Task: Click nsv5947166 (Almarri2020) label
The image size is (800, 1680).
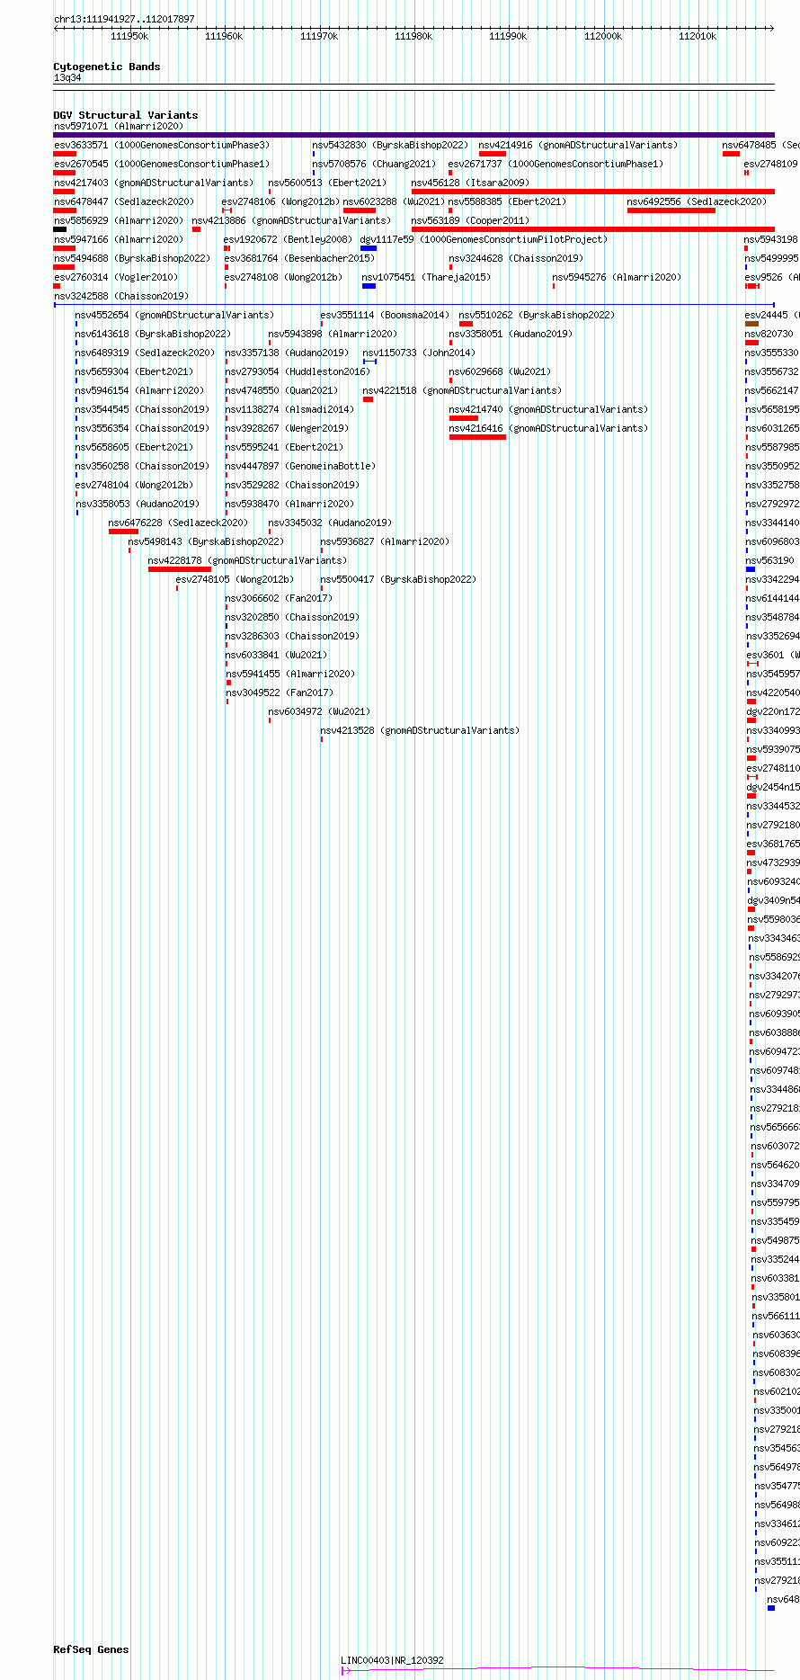Action: point(119,239)
